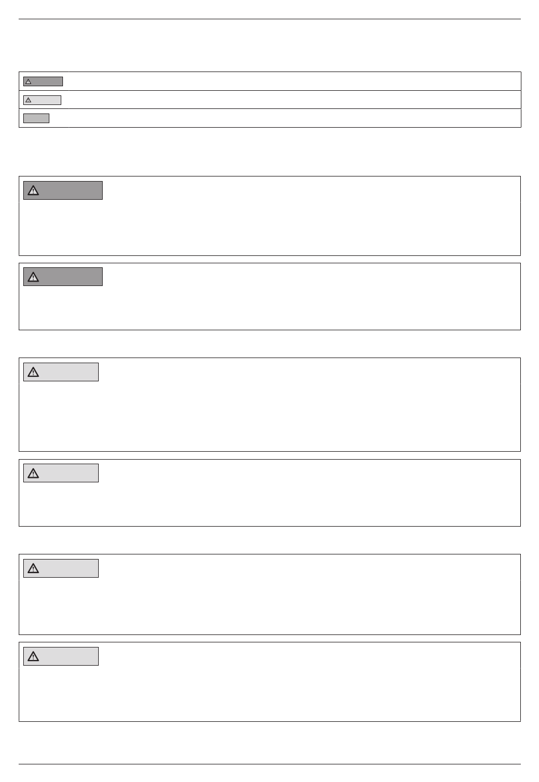The width and height of the screenshot is (539, 782).
Task: Click the empty body of the first warning box
Action: [269, 227]
